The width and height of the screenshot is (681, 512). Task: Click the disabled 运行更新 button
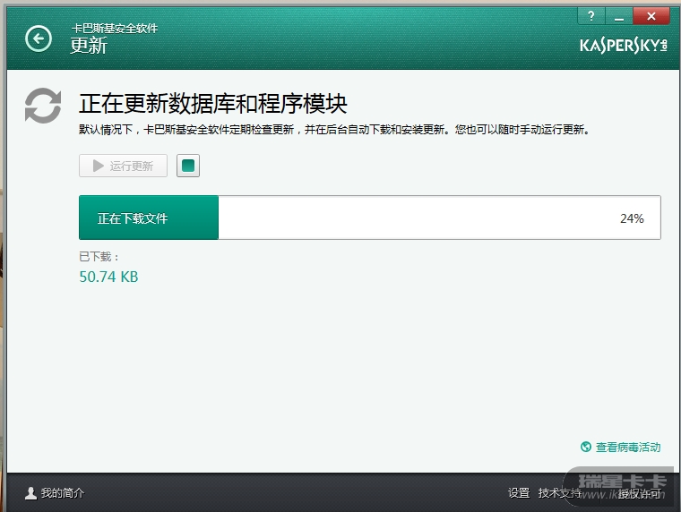pyautogui.click(x=123, y=166)
